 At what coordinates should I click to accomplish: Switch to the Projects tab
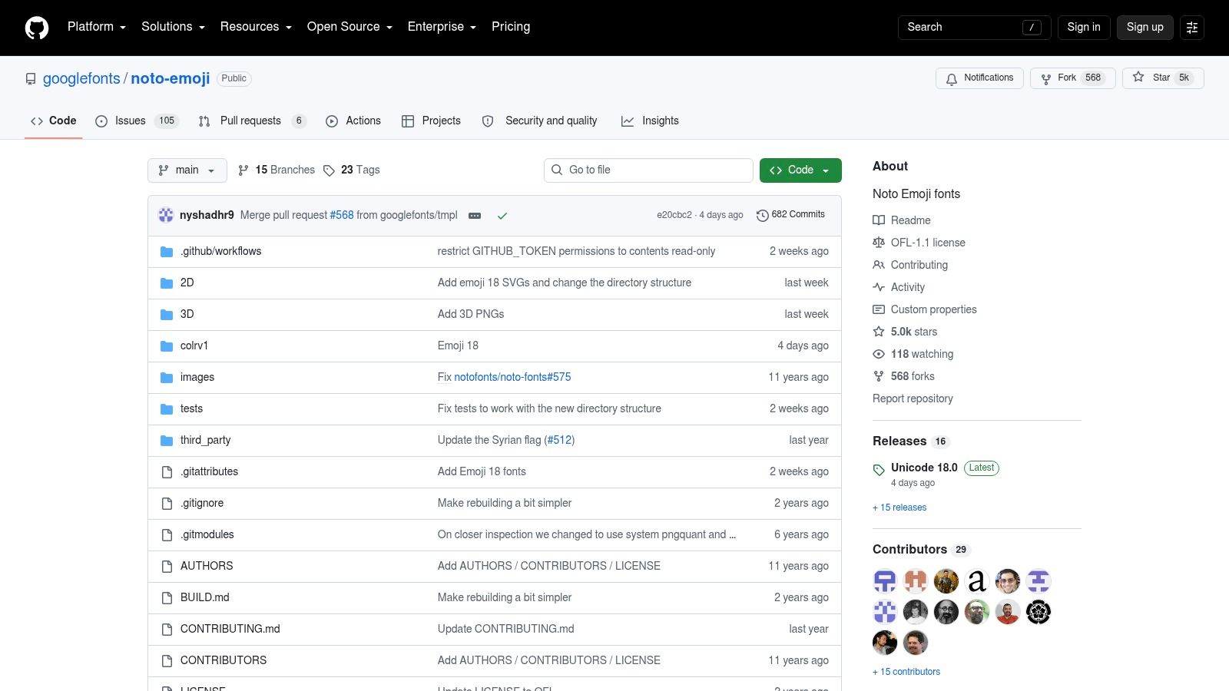click(x=432, y=121)
